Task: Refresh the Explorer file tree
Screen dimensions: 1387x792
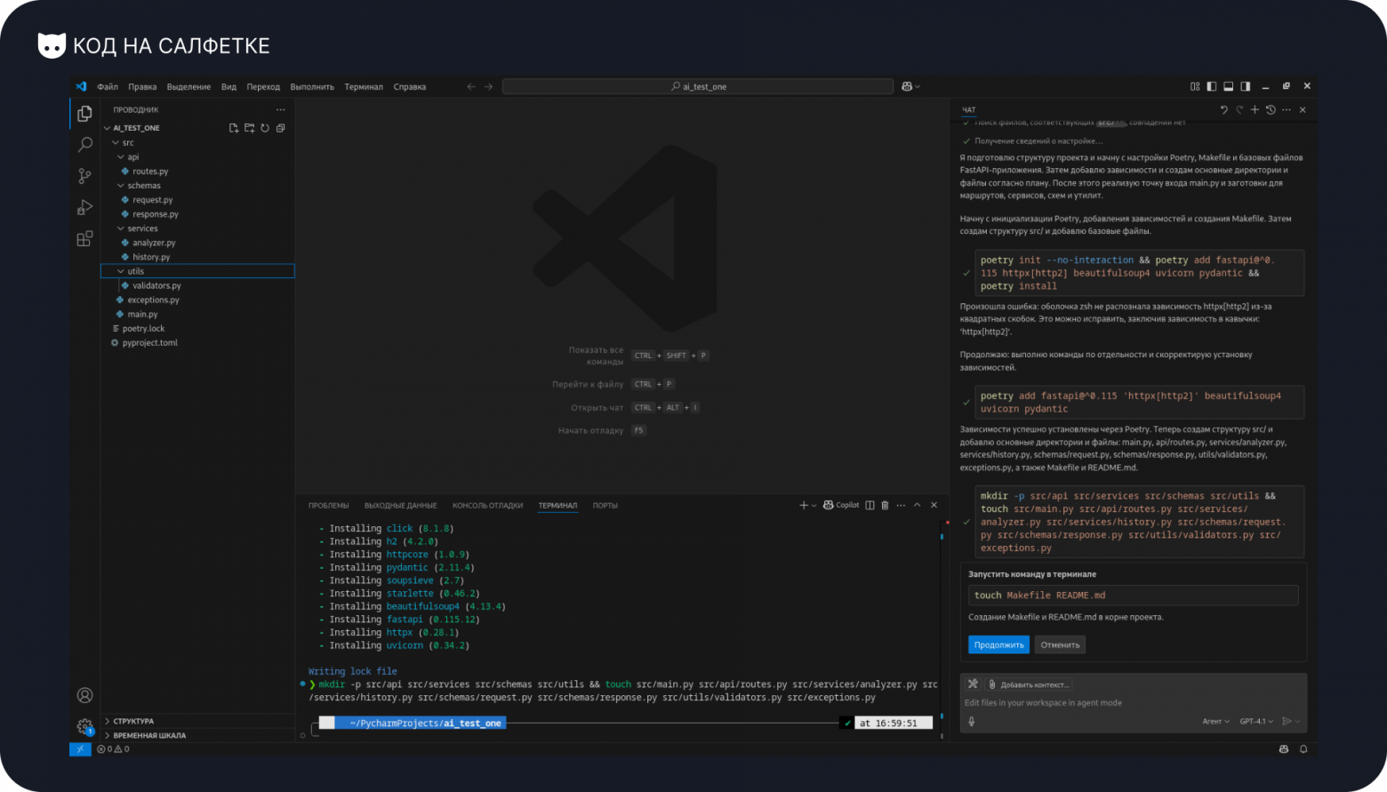Action: click(x=265, y=128)
